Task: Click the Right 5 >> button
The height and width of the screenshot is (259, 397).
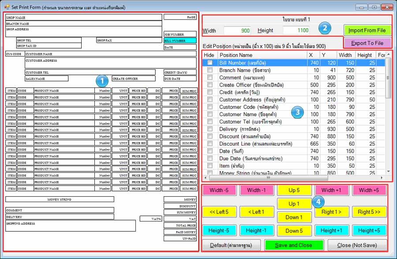Action: (369, 212)
